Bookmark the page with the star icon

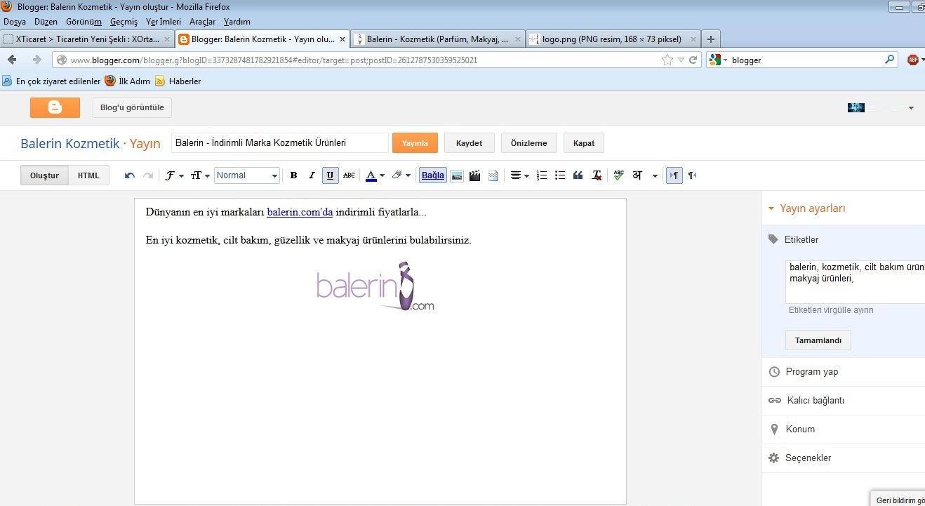point(667,60)
